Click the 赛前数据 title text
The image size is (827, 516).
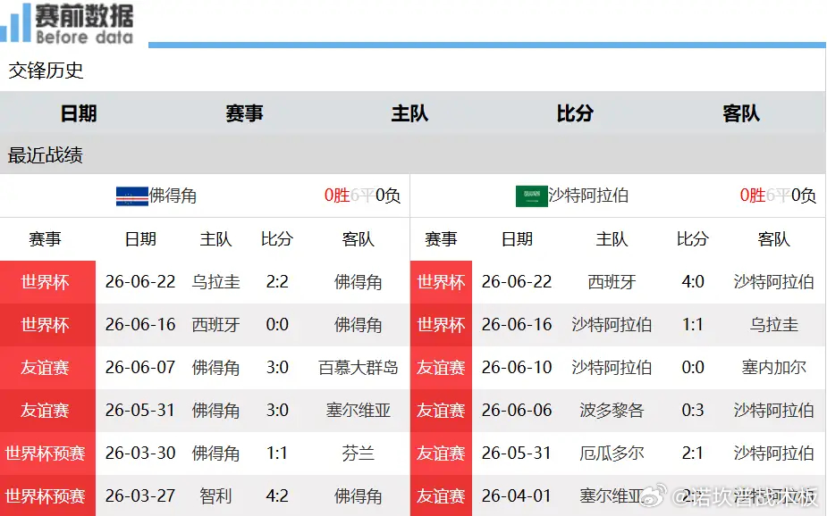point(84,15)
